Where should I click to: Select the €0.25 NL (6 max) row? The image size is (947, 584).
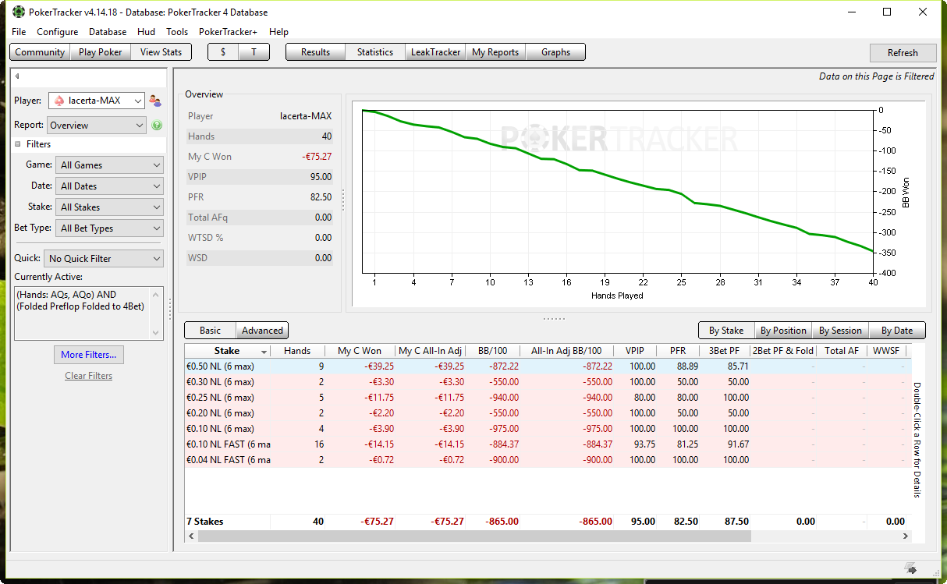(547, 398)
